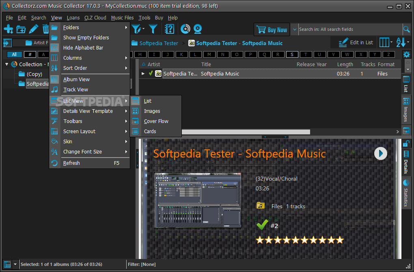Click the shopping cart Buy Now button
Screen dimensions: 414x272
tap(272, 29)
